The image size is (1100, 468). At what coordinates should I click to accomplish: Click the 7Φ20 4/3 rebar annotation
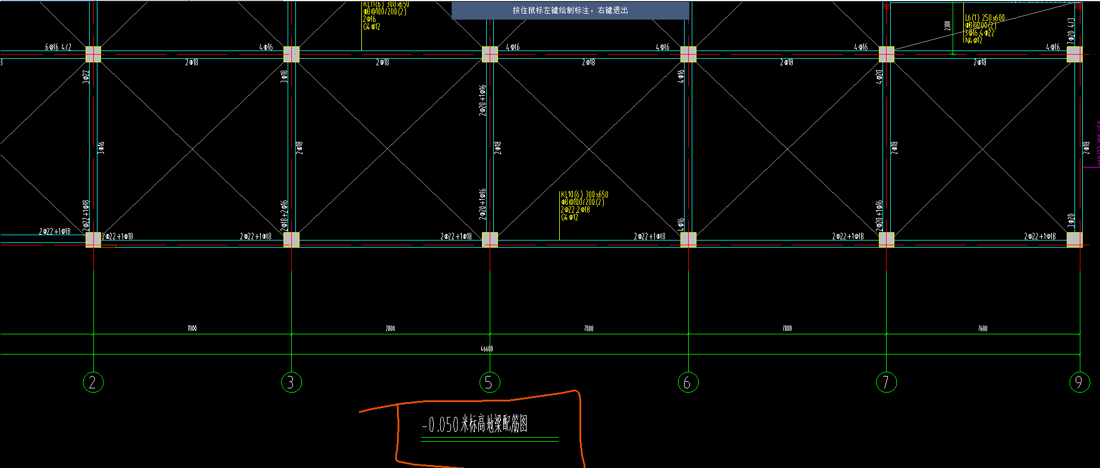tap(1071, 31)
